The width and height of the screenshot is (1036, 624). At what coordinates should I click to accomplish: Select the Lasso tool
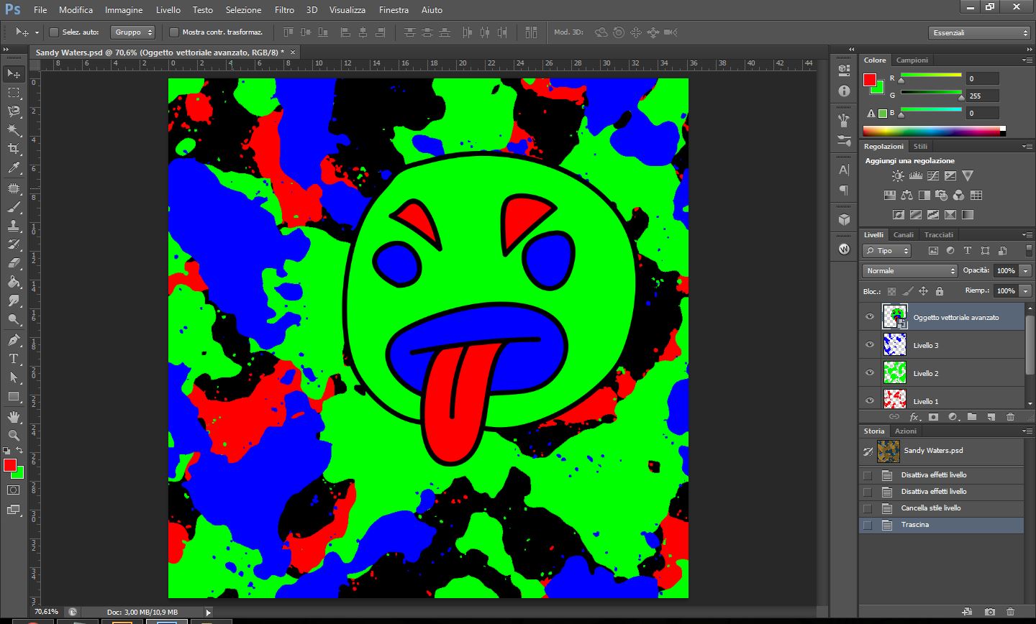[14, 111]
